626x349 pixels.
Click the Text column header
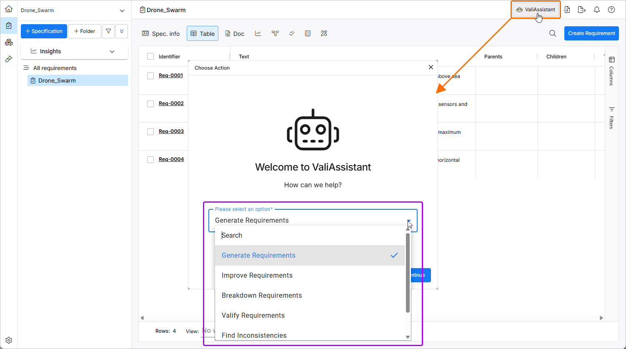click(244, 56)
